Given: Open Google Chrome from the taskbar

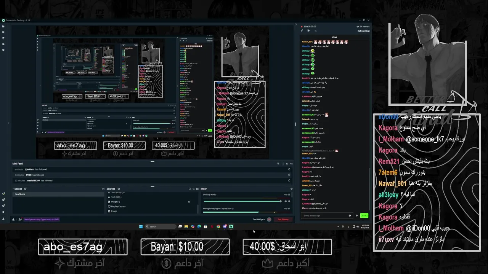Looking at the screenshot, I should pos(218,226).
